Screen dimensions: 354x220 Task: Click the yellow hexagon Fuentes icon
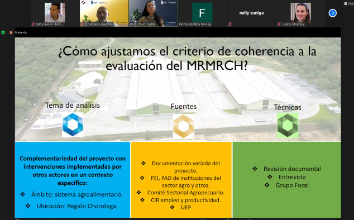184,126
